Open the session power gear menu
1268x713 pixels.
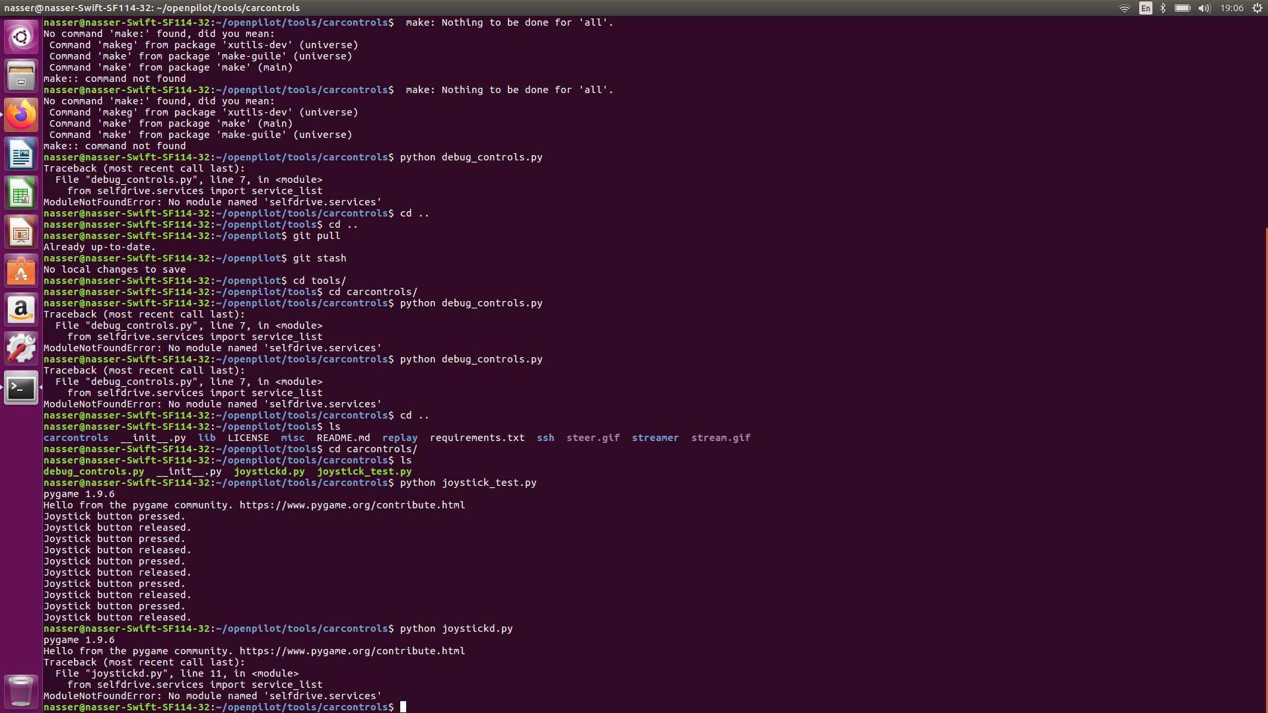click(1257, 8)
